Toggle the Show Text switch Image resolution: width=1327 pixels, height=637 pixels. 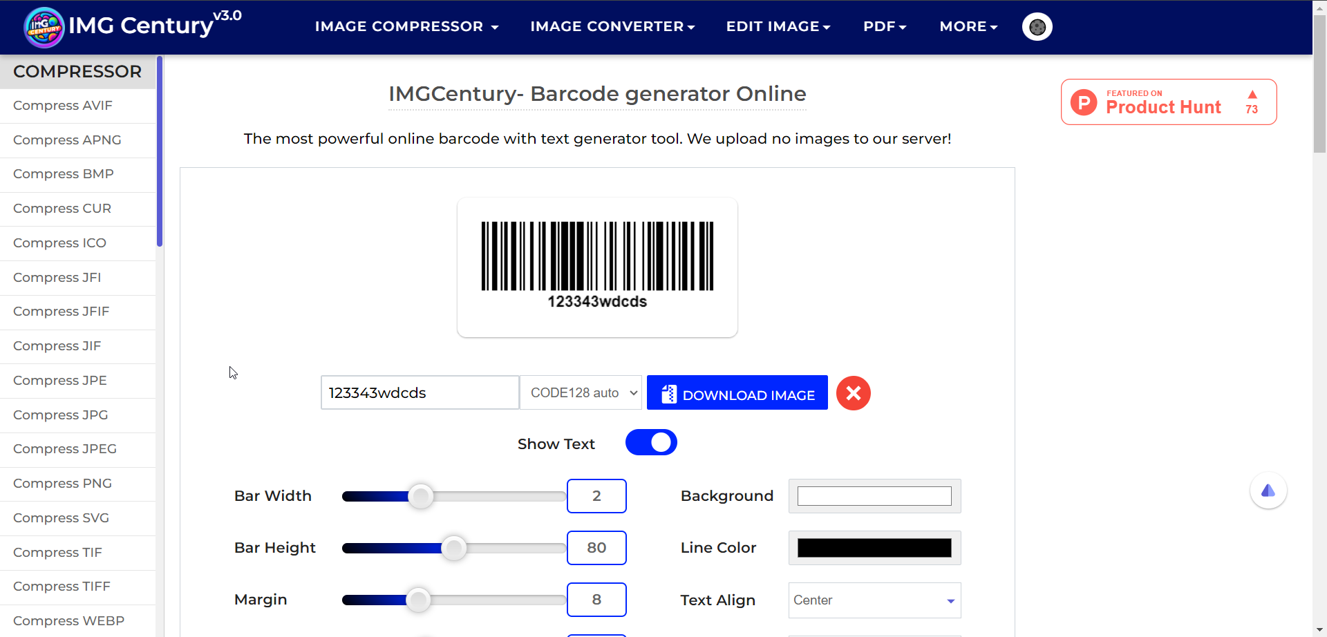pos(651,443)
